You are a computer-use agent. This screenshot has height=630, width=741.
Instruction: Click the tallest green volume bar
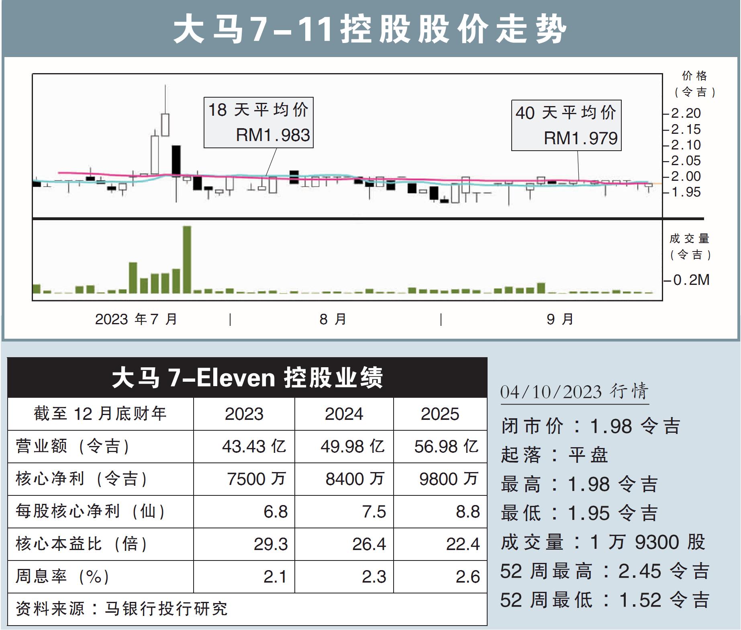[x=187, y=260]
